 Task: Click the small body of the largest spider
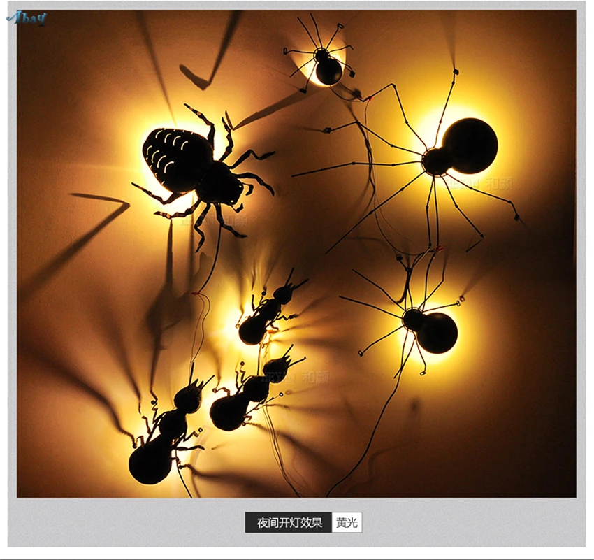click(435, 161)
